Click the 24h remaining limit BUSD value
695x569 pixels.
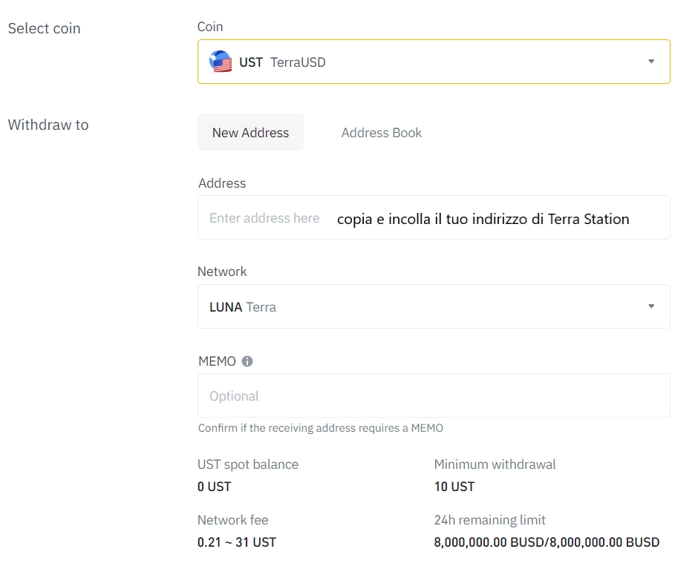click(x=546, y=542)
